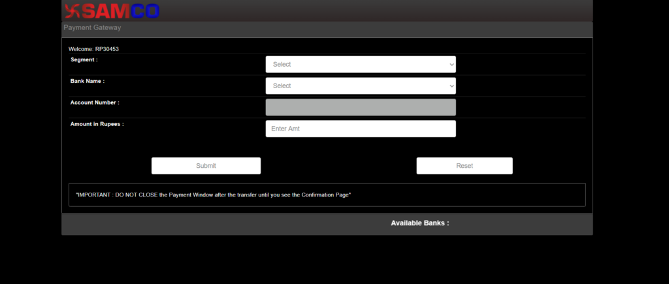Image resolution: width=669 pixels, height=284 pixels.
Task: Click the IMPORTANT do-not-close notice text
Action: click(x=214, y=195)
